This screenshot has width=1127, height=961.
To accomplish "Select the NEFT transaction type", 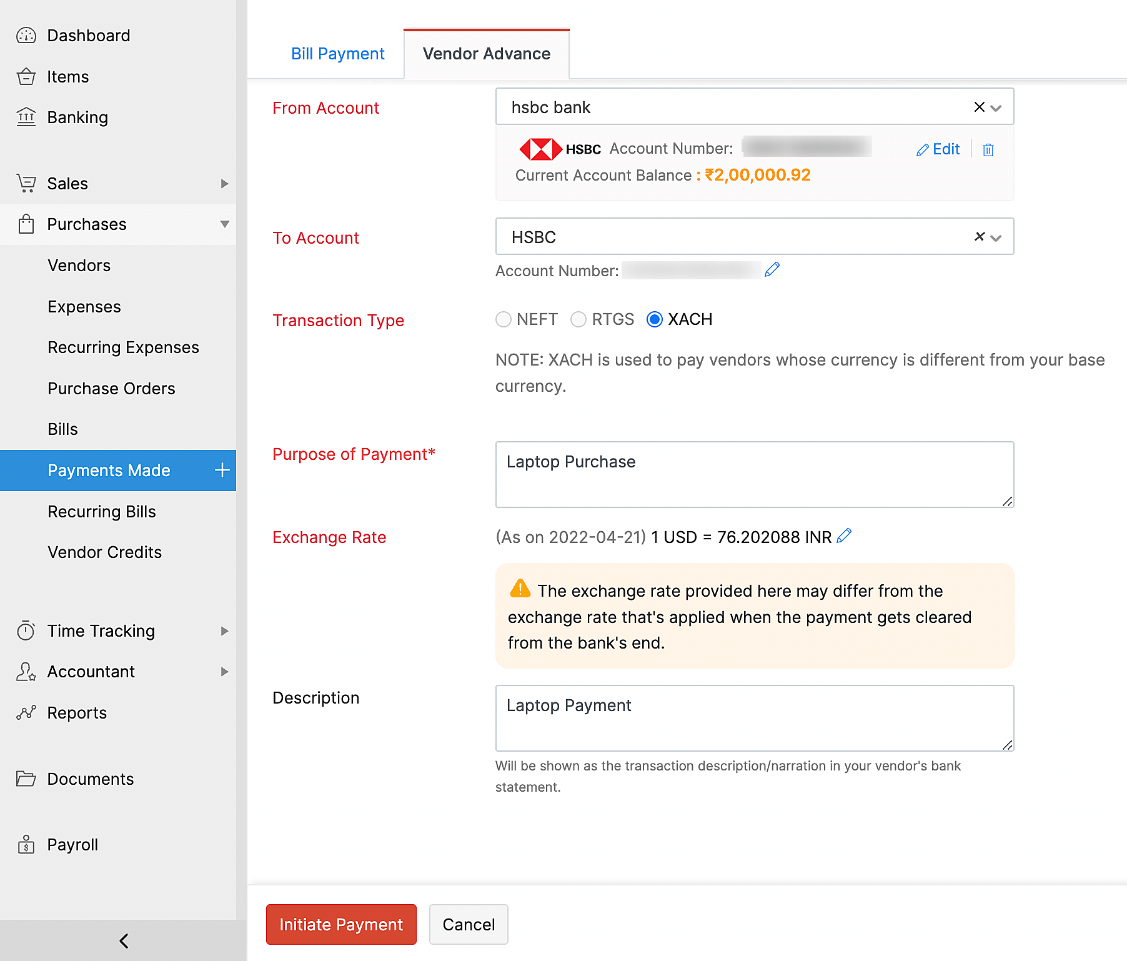I will (x=504, y=320).
